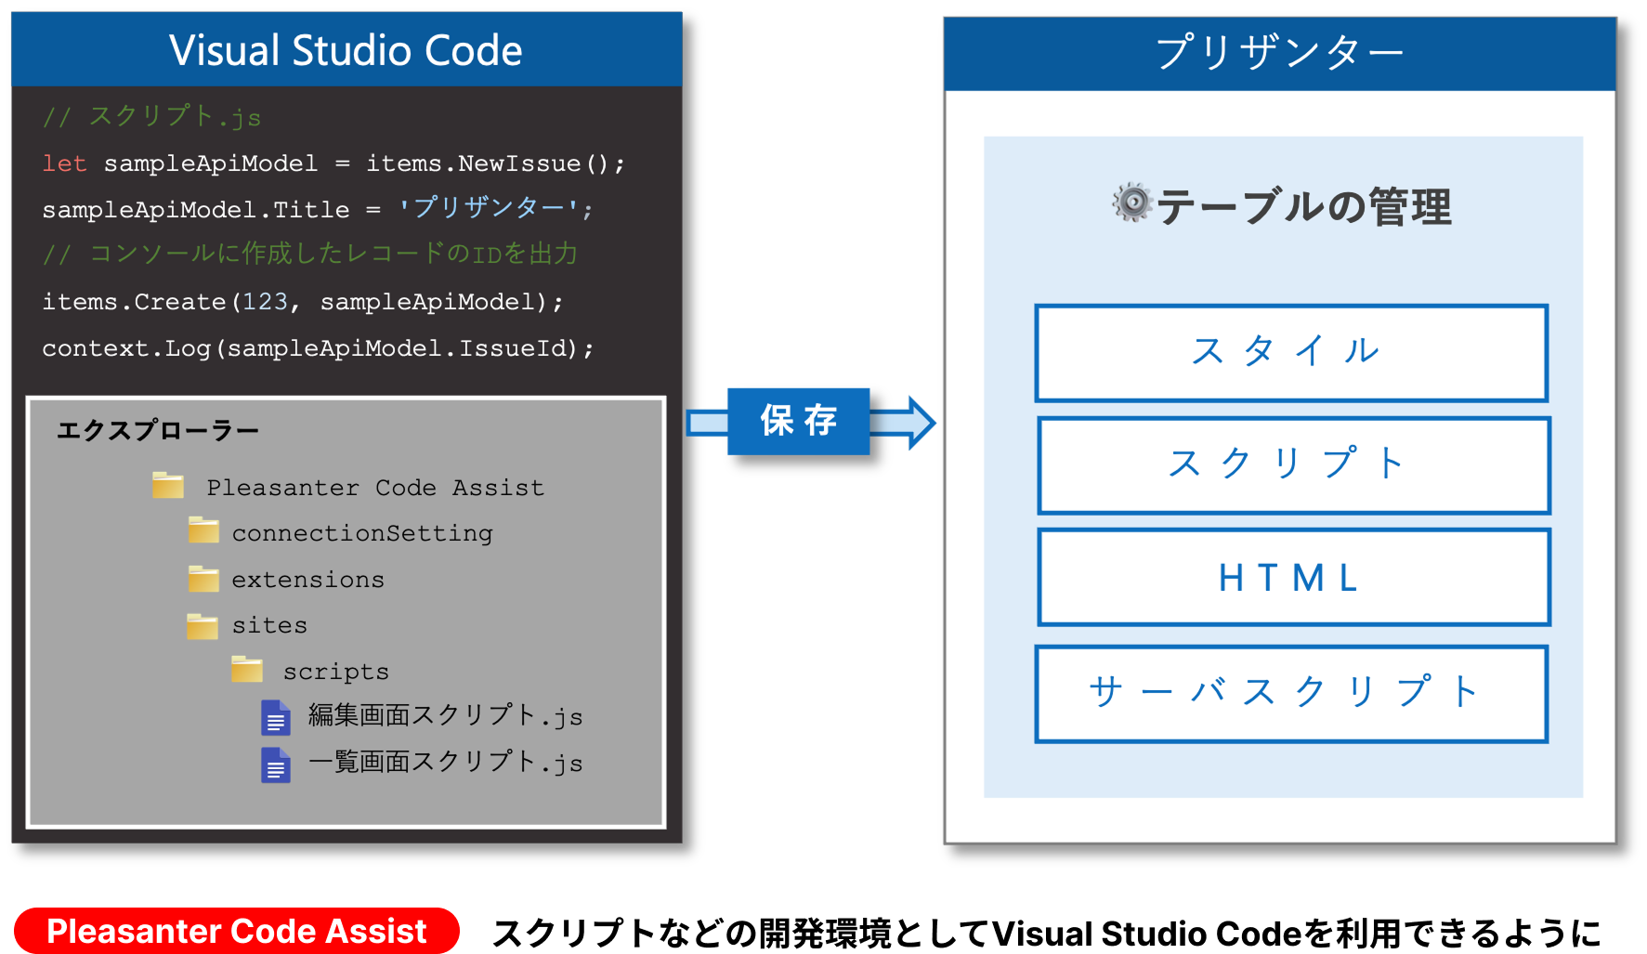
Task: Click the テーブルの管理 heading text
Action: coord(1303,206)
